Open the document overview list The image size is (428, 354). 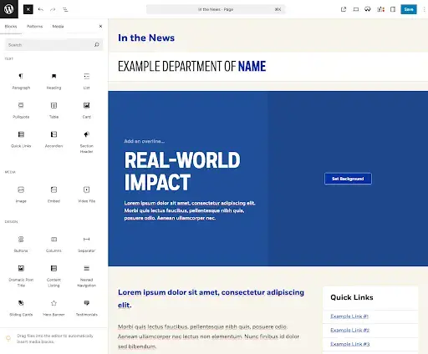(x=65, y=9)
